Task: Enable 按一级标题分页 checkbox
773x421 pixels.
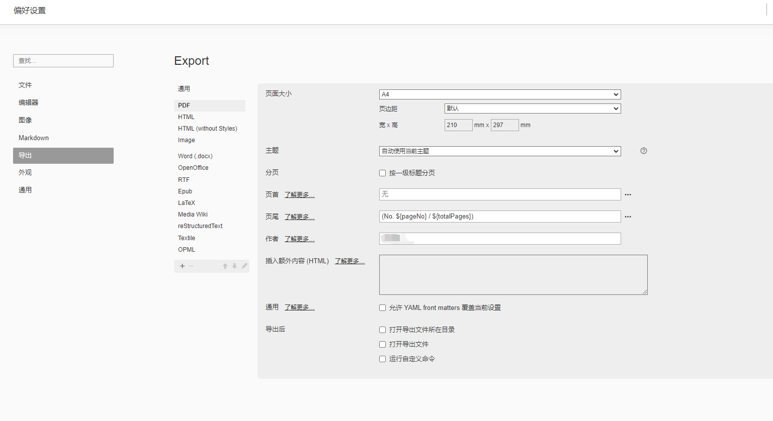Action: [382, 173]
